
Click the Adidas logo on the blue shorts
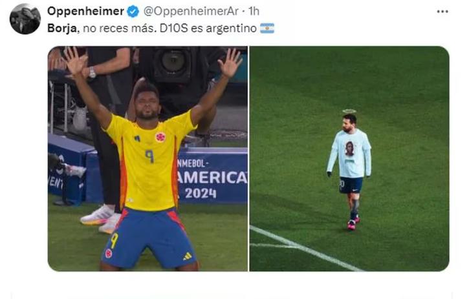pyautogui.click(x=188, y=256)
